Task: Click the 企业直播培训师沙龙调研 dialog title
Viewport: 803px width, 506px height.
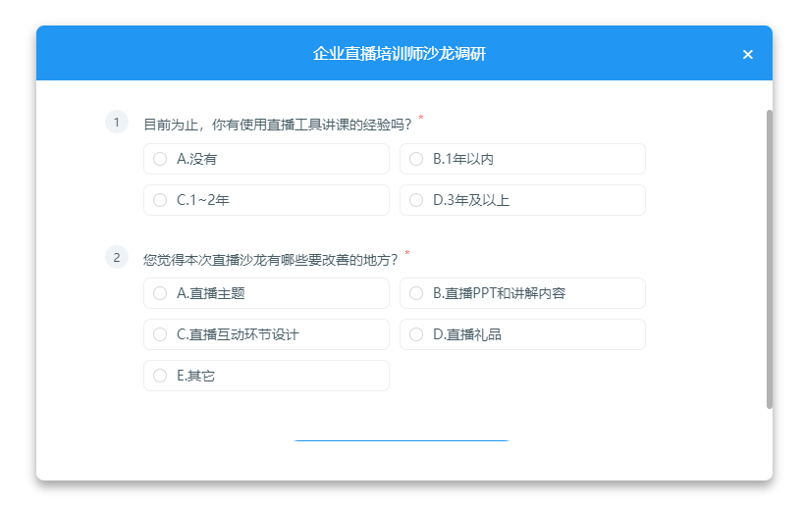Action: coord(400,54)
